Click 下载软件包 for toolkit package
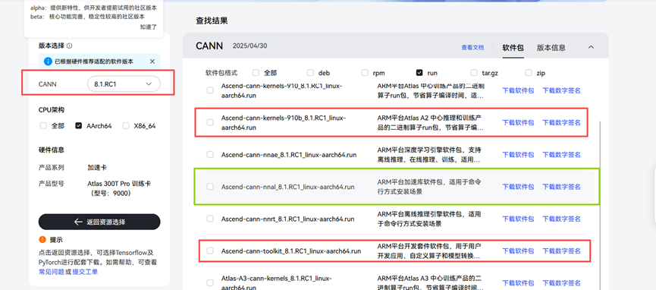The image size is (656, 290). coord(518,251)
